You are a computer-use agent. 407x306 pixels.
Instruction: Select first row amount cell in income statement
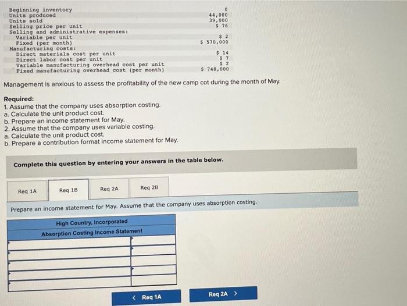[153, 240]
